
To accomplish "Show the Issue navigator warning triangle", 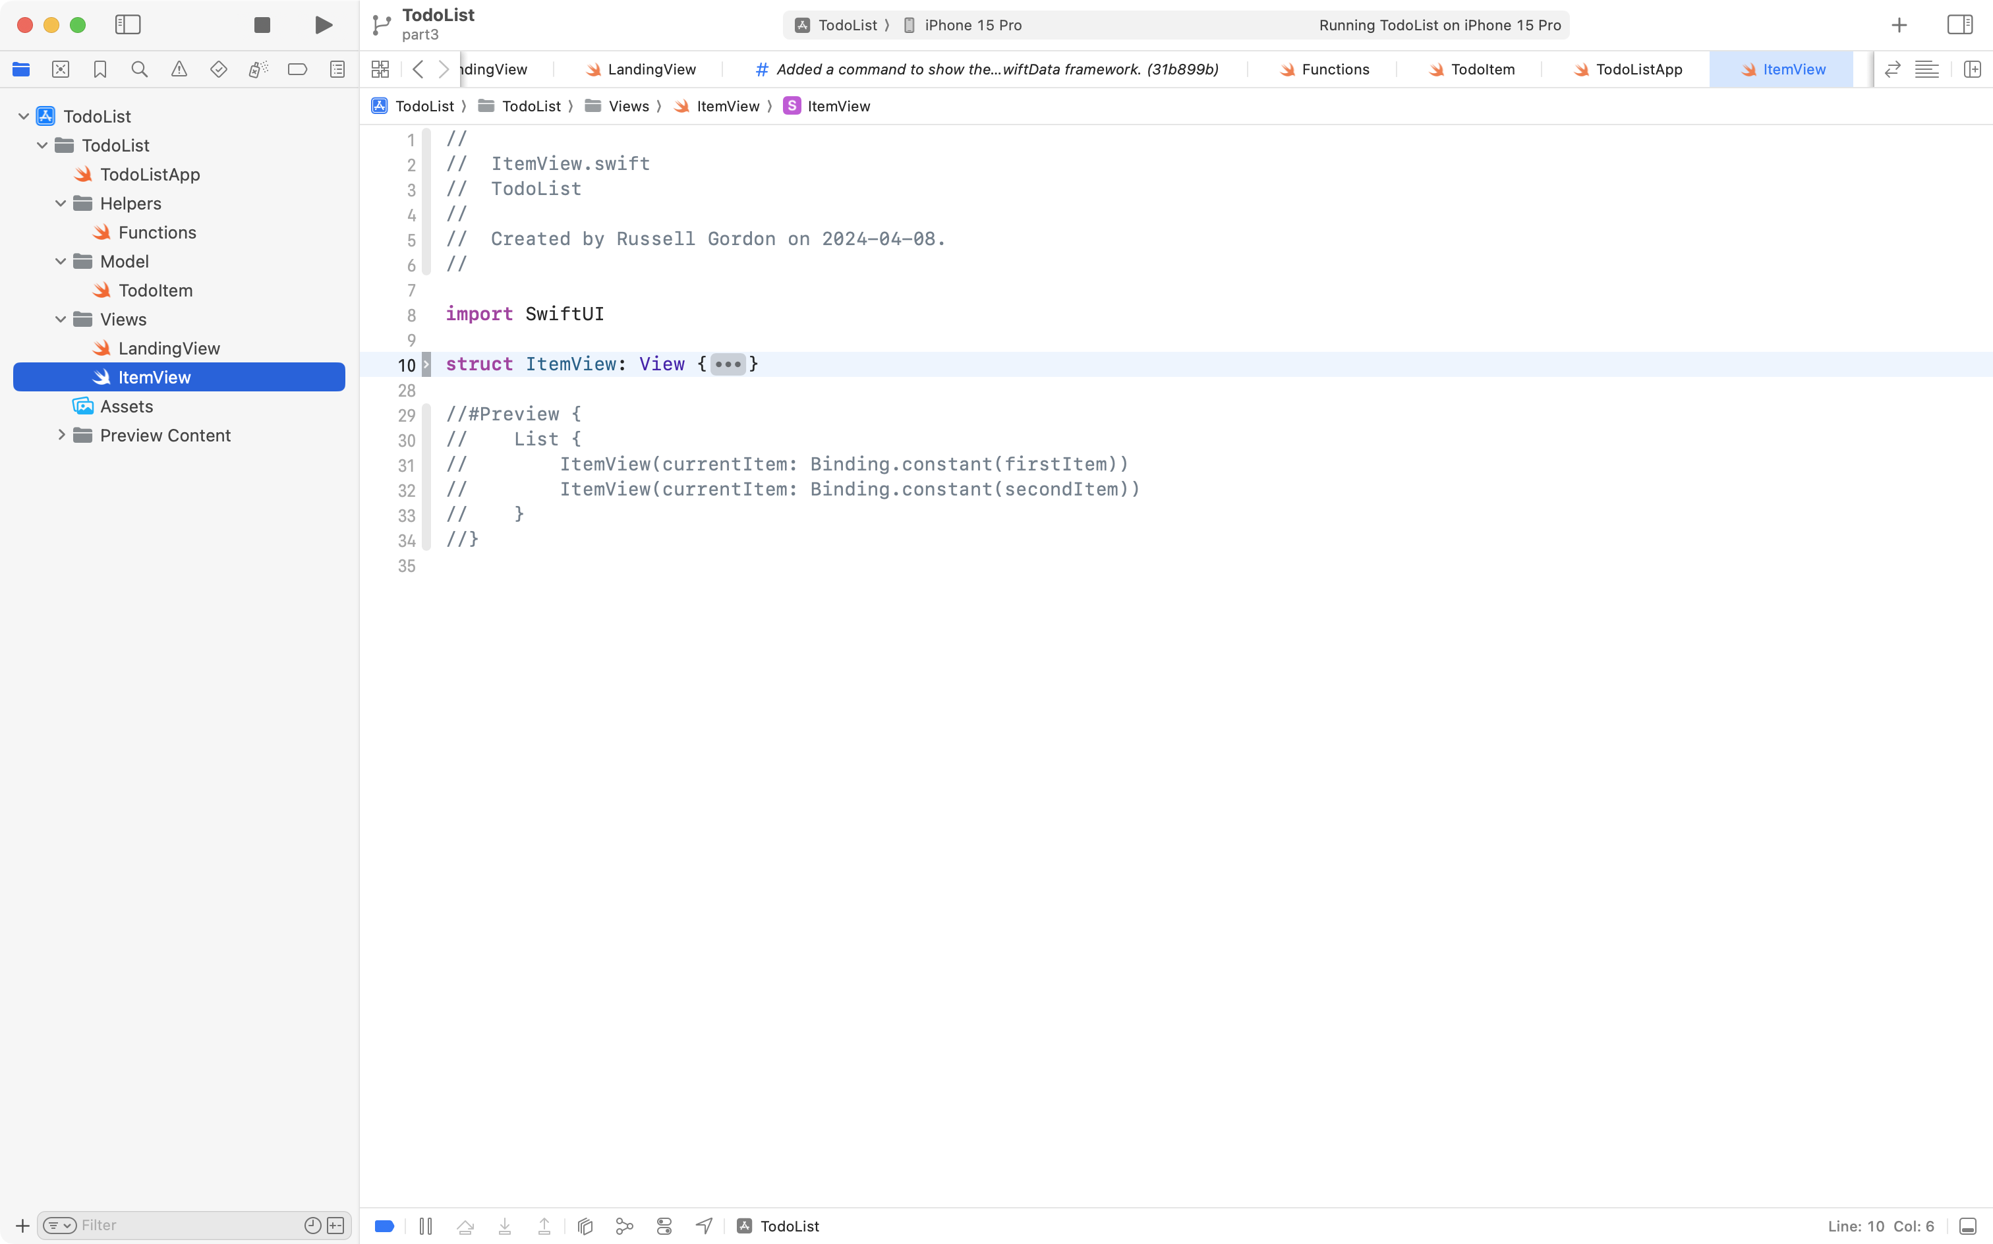I will point(179,69).
